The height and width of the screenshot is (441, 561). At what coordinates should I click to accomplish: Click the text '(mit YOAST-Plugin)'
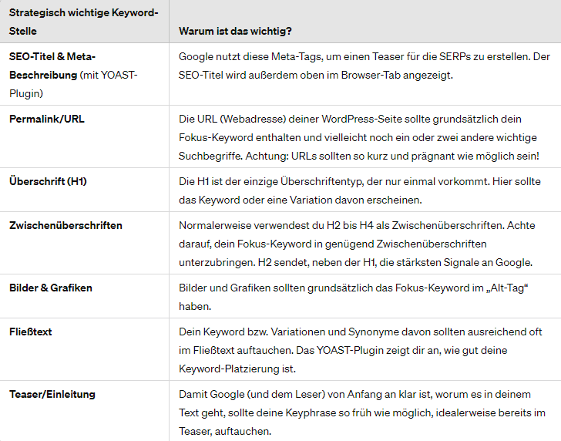73,85
